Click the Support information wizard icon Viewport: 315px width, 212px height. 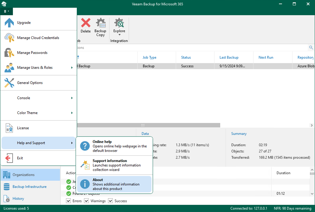click(x=85, y=165)
